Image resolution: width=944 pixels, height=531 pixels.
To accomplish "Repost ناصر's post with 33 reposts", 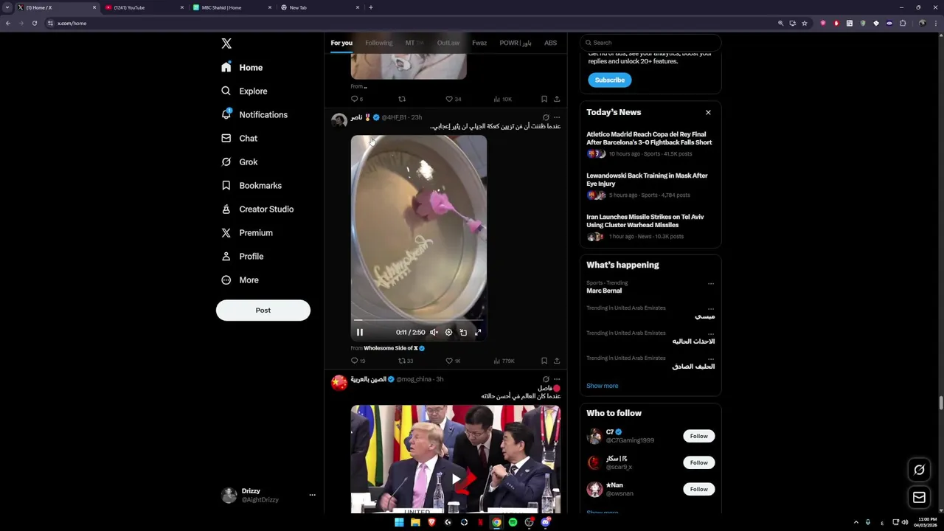I will coord(406,361).
